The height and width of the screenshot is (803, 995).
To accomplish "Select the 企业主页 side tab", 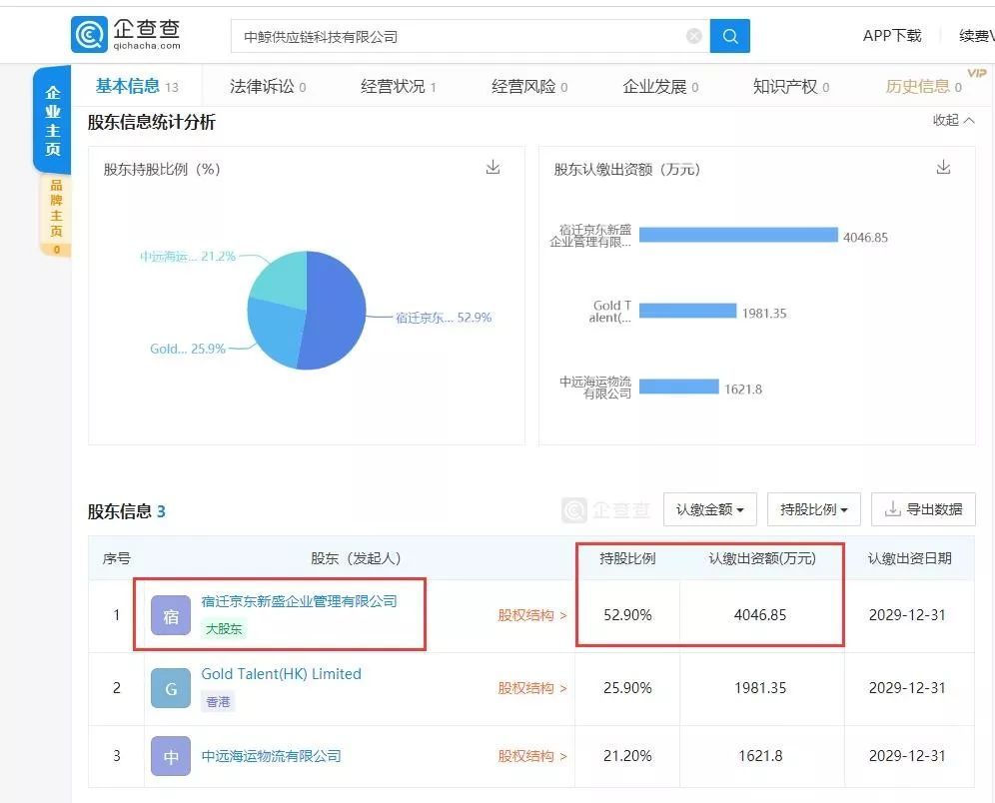I will pos(53,121).
